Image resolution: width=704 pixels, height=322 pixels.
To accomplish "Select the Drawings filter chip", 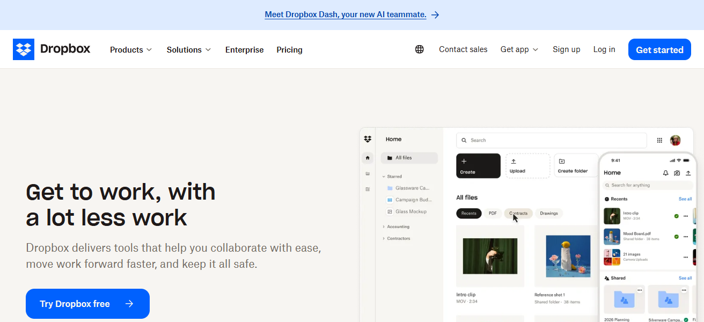I will point(549,213).
